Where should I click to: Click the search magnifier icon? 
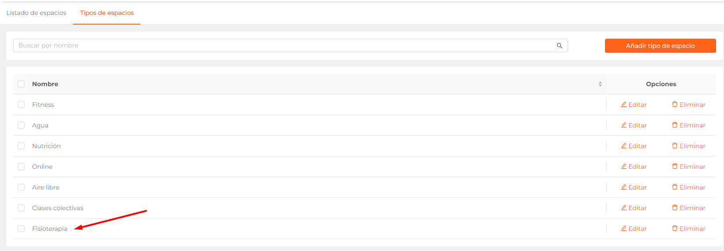click(560, 46)
